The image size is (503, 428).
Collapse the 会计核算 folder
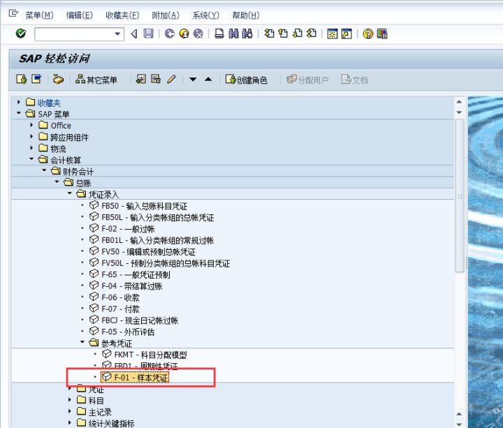point(31,158)
